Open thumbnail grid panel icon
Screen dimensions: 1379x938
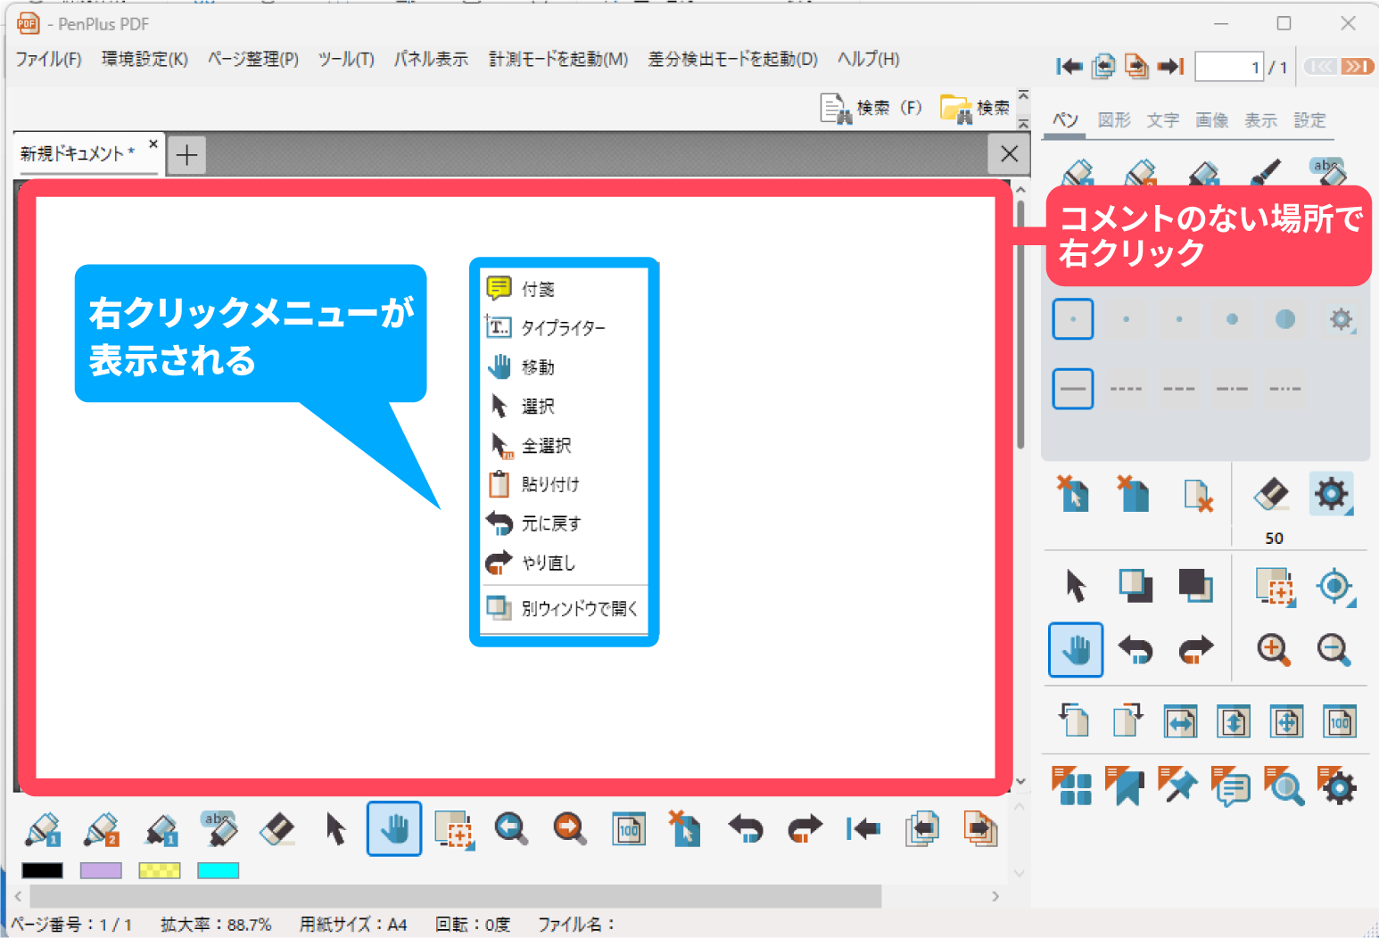click(x=1072, y=786)
